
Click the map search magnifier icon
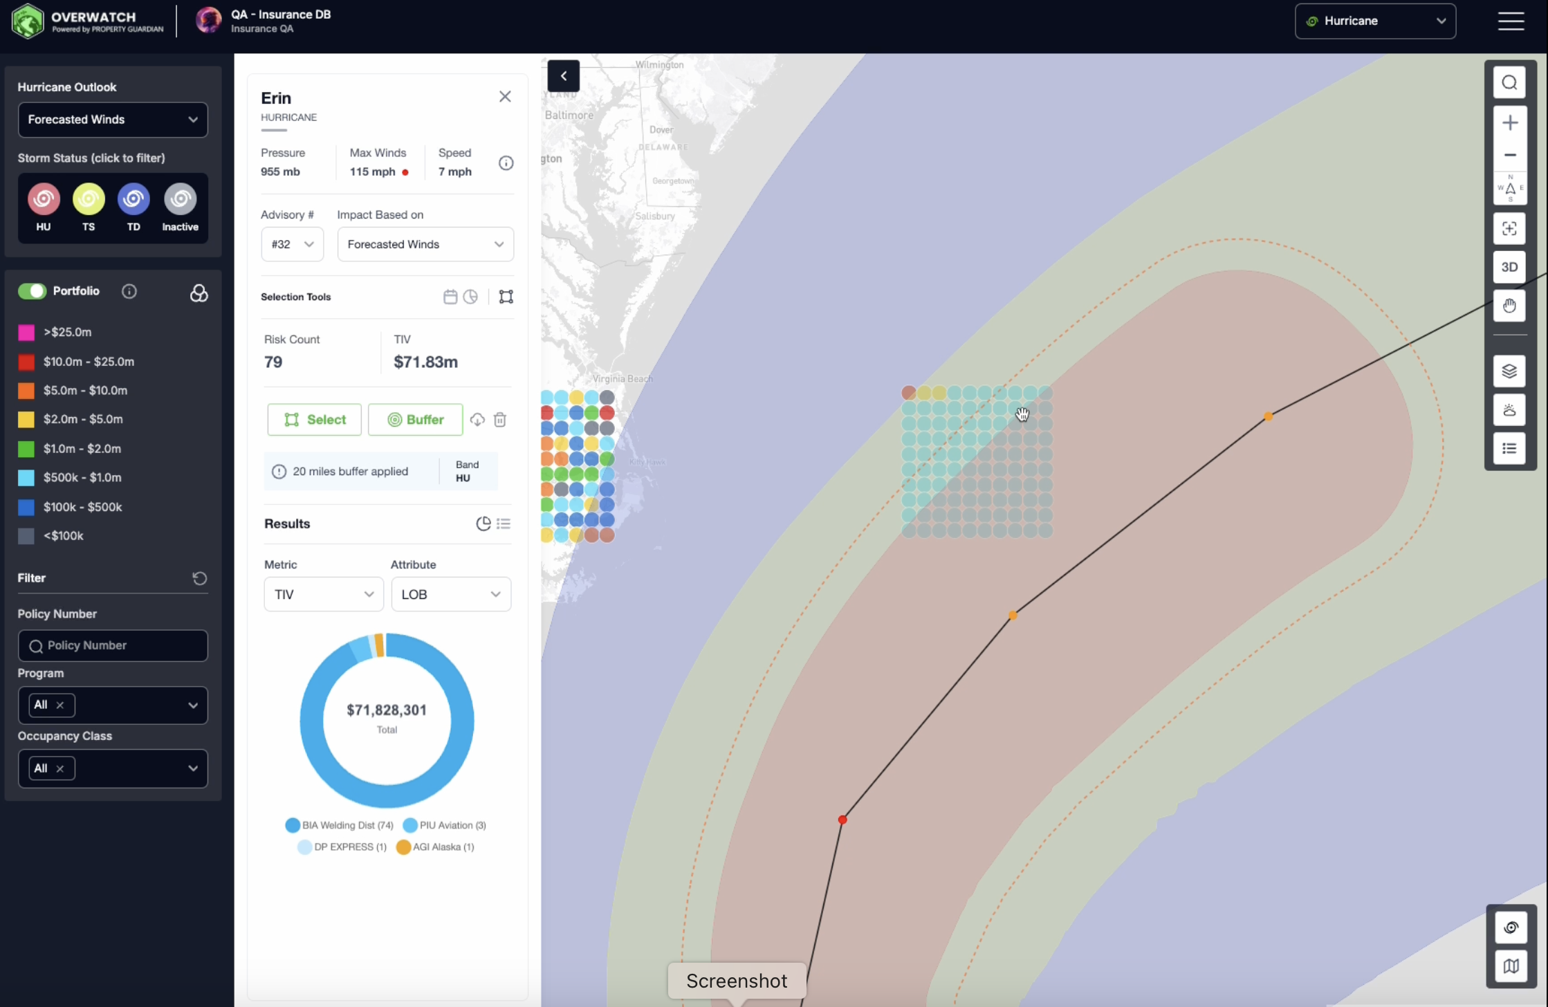tap(1509, 83)
